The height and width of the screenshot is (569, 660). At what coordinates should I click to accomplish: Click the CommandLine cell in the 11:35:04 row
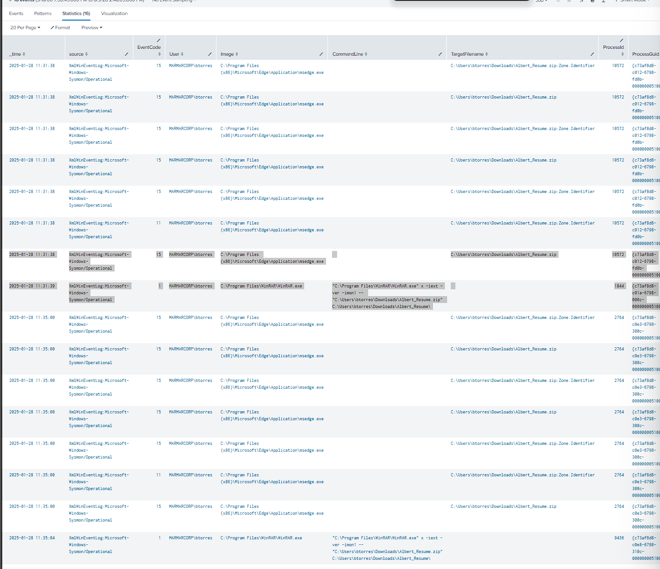click(388, 548)
